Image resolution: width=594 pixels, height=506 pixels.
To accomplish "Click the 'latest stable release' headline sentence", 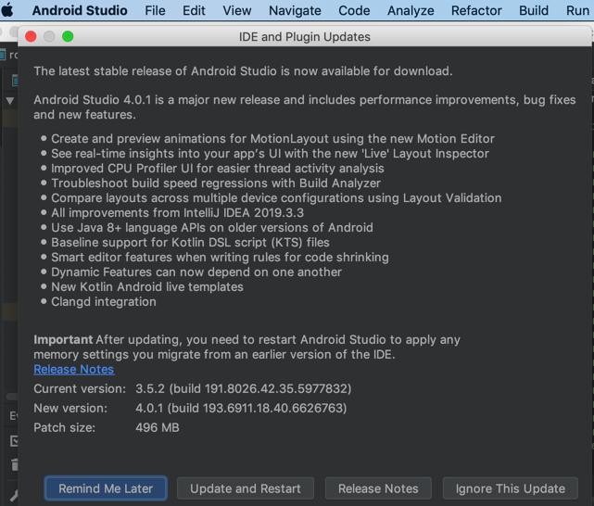I will point(243,71).
